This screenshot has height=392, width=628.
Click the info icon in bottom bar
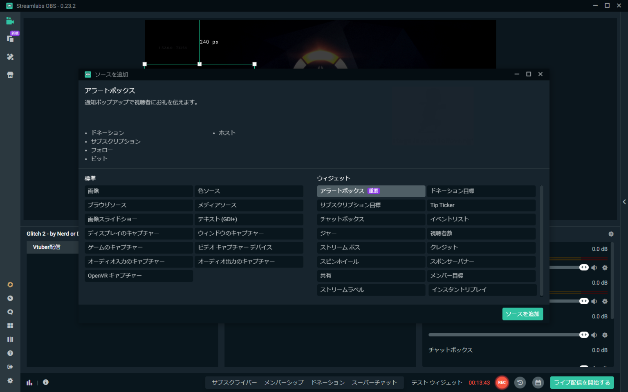click(x=45, y=382)
